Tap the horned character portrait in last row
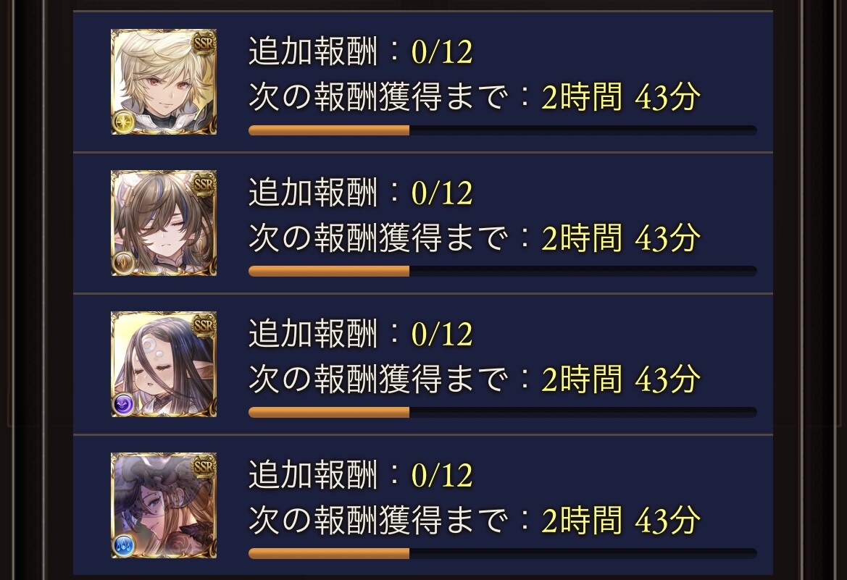847x580 pixels. tap(164, 505)
